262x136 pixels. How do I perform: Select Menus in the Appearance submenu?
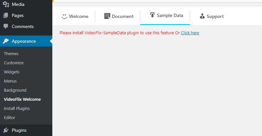(x=10, y=81)
